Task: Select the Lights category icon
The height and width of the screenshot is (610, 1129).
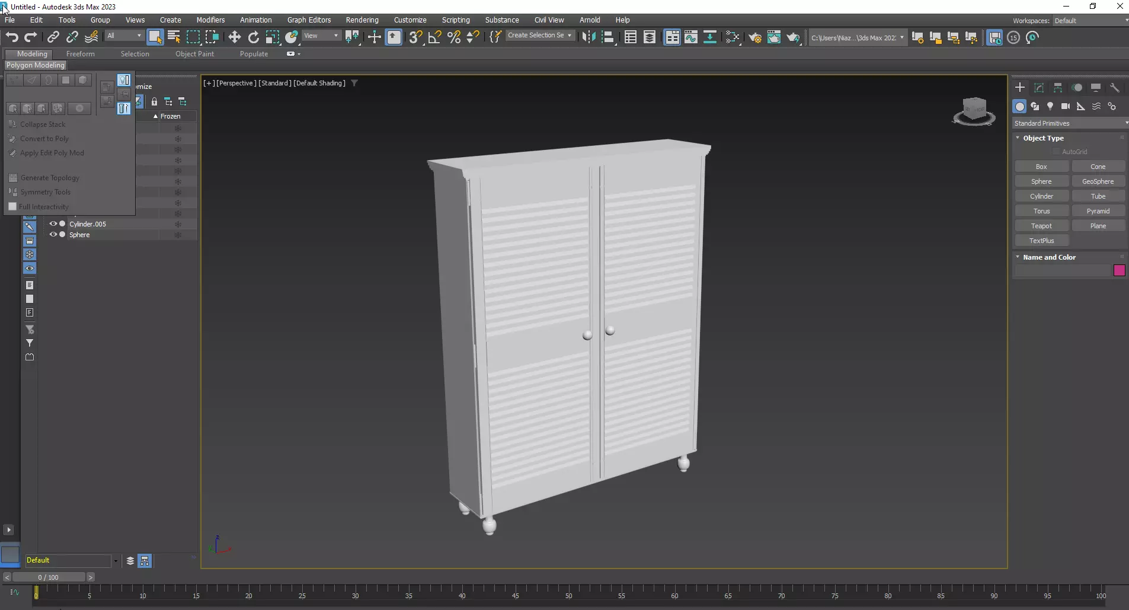Action: (1050, 106)
